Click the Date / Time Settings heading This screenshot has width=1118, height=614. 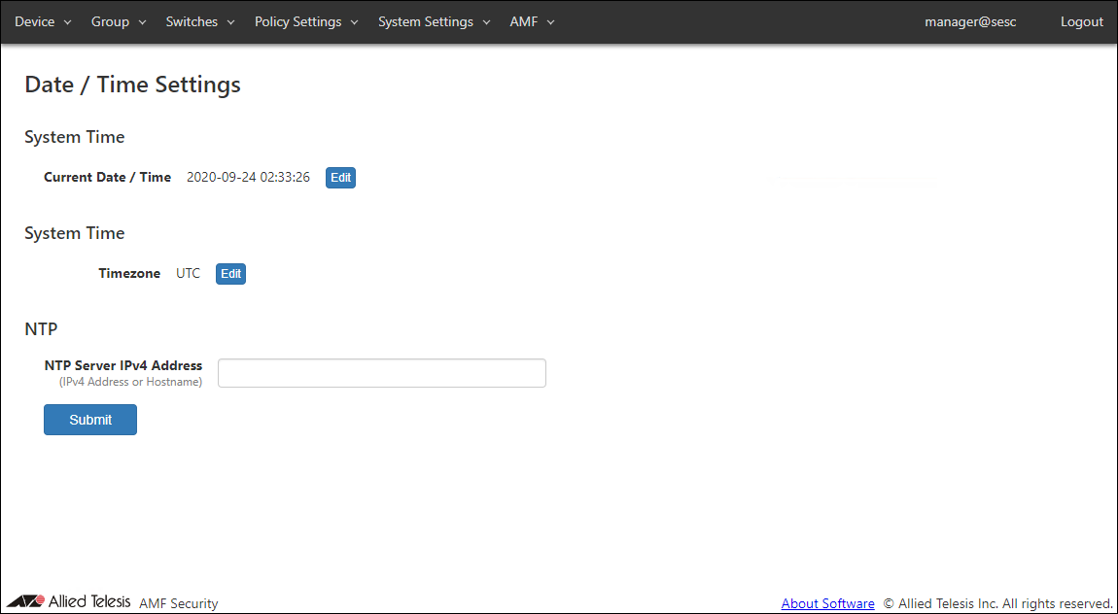132,85
